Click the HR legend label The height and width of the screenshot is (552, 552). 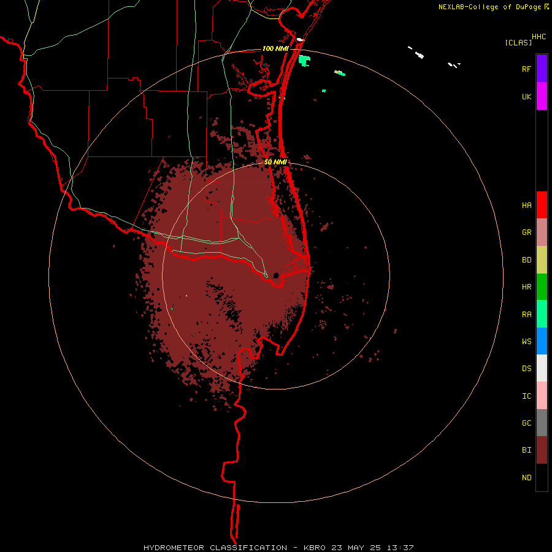click(526, 287)
